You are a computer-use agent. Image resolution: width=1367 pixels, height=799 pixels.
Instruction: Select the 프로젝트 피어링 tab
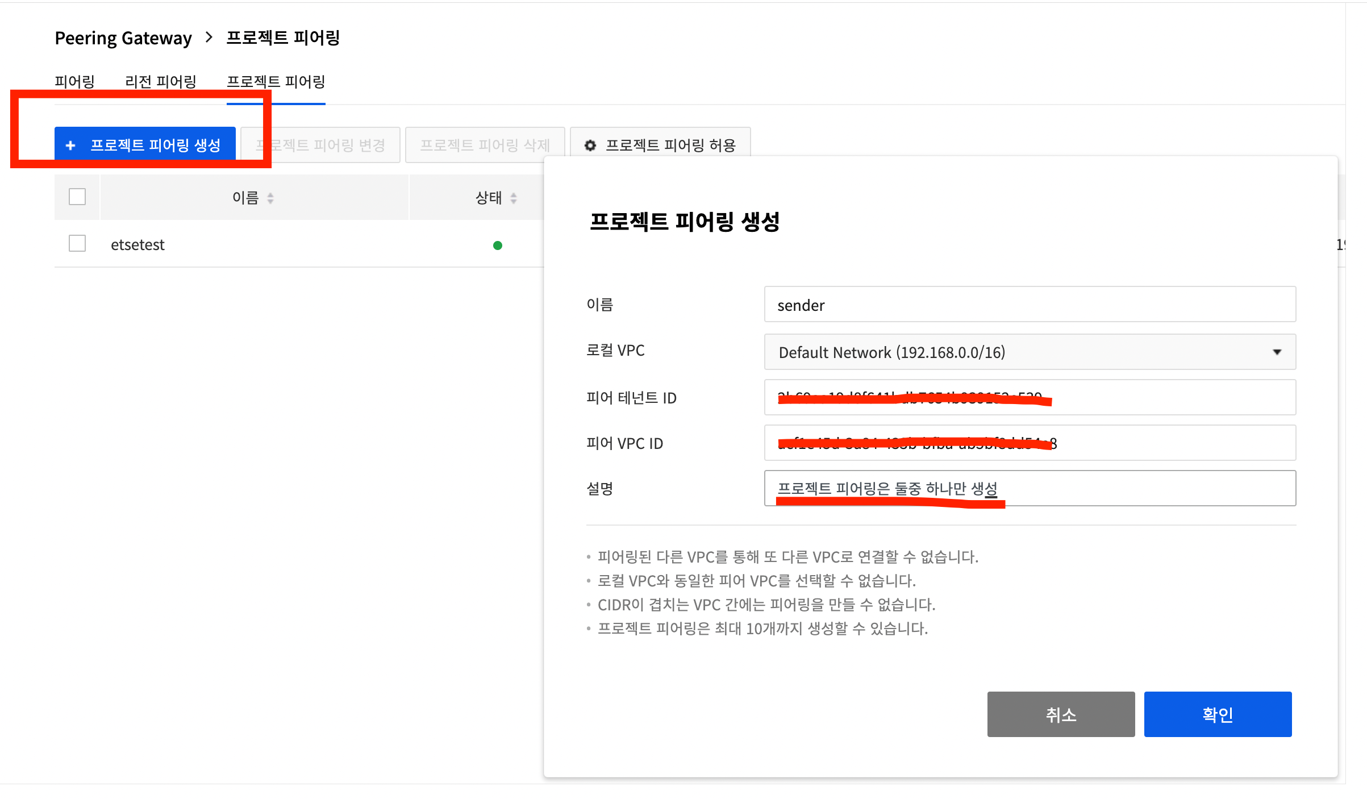[276, 82]
